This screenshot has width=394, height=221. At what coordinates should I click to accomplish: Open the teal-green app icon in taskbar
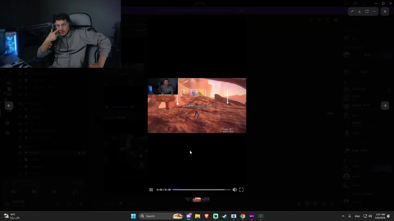coord(216,216)
